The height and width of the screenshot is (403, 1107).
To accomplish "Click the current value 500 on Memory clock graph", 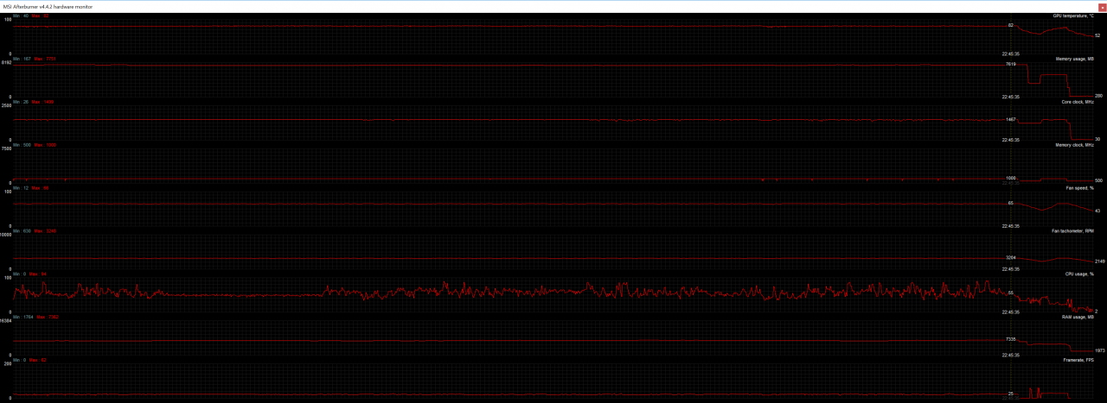I will 1098,180.
